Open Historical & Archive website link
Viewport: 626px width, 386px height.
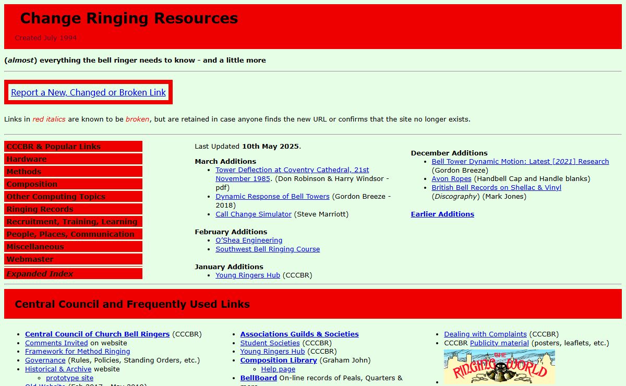(x=58, y=369)
